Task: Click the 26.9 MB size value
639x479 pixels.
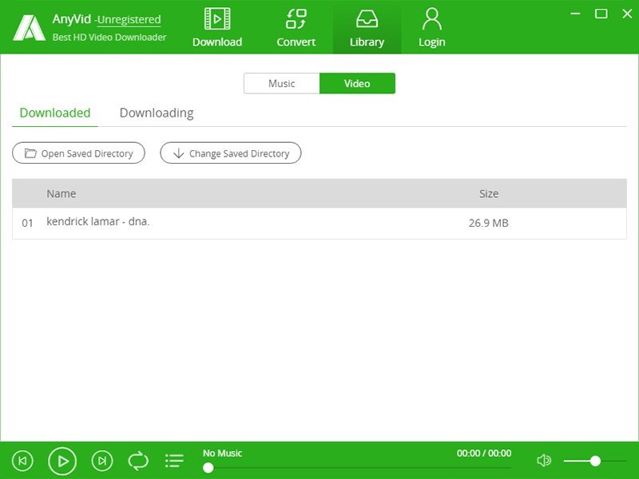Action: point(489,224)
